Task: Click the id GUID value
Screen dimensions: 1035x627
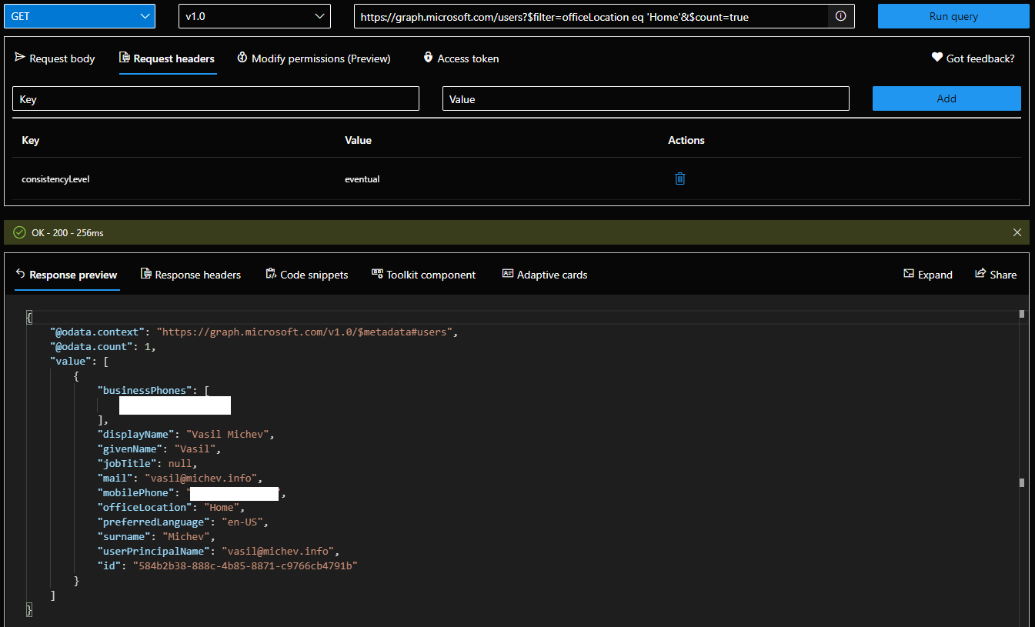Action: tap(245, 566)
